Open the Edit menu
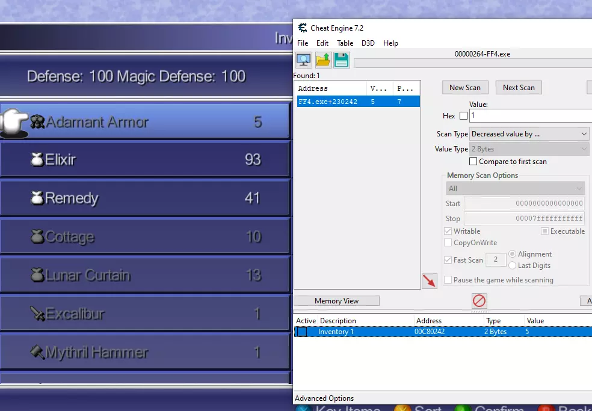 (322, 43)
